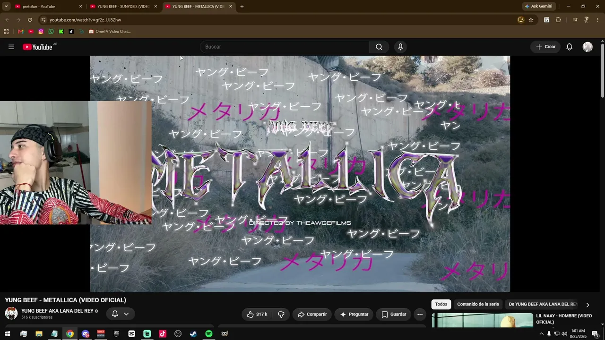Like the video with 317 k likes
This screenshot has width=605, height=340.
pos(257,314)
